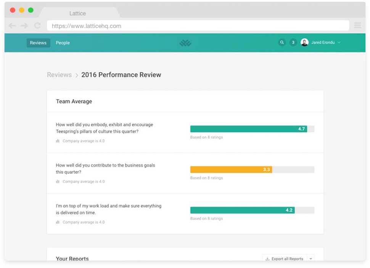
Task: Click the search magnifier icon
Action: (x=282, y=43)
